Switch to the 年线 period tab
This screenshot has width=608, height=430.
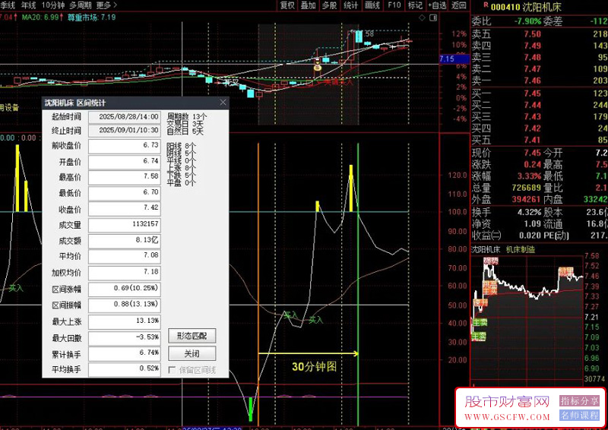(28, 5)
